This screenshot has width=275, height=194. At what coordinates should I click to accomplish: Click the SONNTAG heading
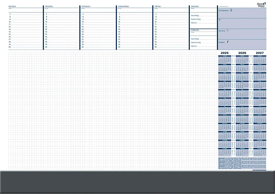pyautogui.click(x=195, y=30)
